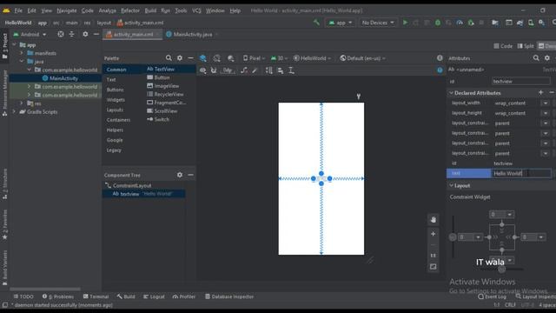Open the Android project view dropdown

(x=30, y=35)
